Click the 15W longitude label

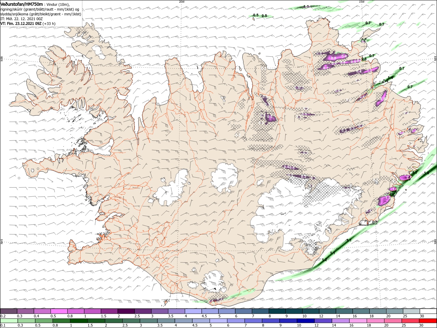point(362,2)
